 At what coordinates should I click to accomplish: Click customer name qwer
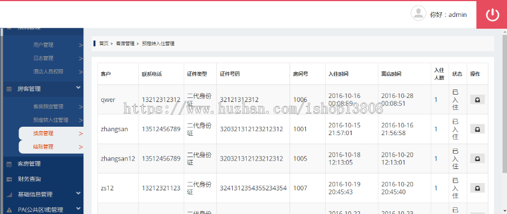[108, 100]
